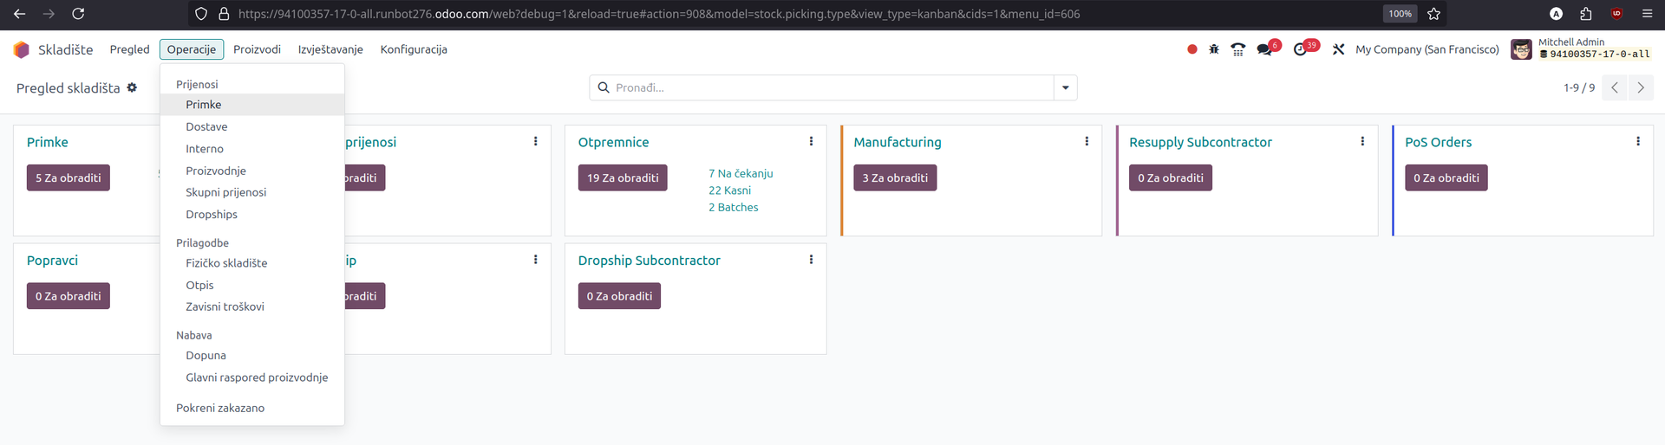
Task: Open the VoIP phone icon
Action: (x=1238, y=49)
